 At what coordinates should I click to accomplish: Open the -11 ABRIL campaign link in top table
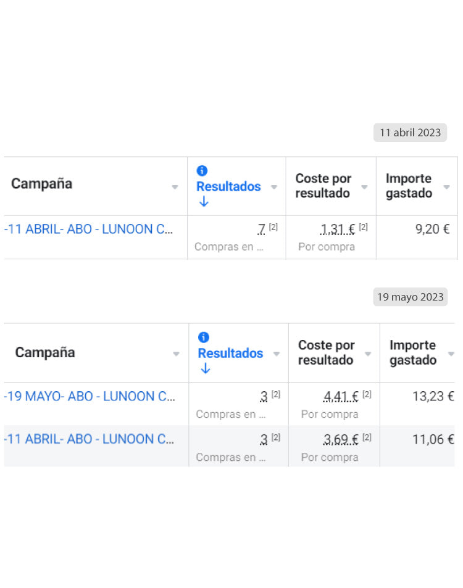(x=88, y=229)
